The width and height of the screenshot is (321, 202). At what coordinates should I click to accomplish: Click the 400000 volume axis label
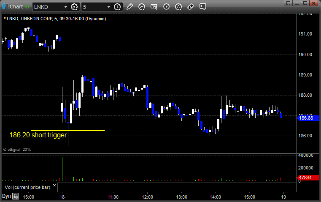pos(306,155)
